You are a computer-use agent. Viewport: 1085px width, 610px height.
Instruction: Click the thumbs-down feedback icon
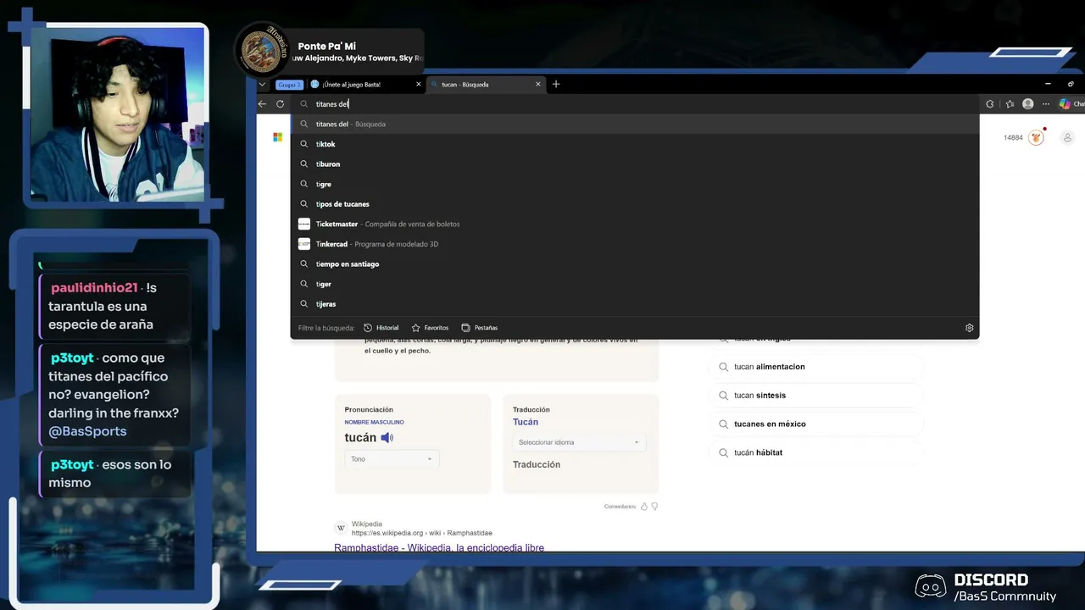click(x=654, y=507)
